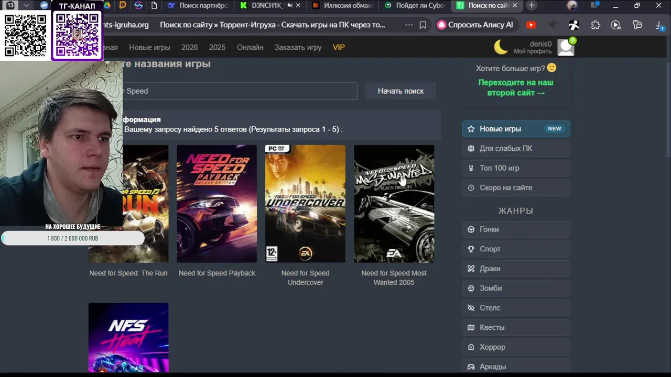Open the 2025 nav menu item
671x377 pixels.
(217, 47)
